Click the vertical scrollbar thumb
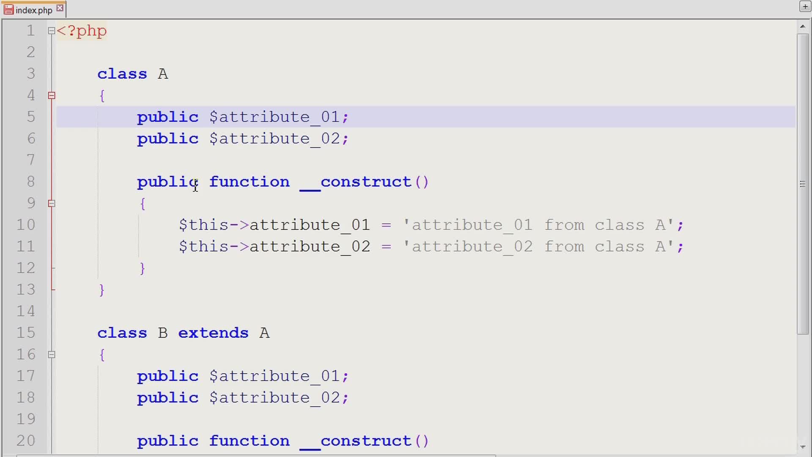This screenshot has width=812, height=457. [x=802, y=127]
